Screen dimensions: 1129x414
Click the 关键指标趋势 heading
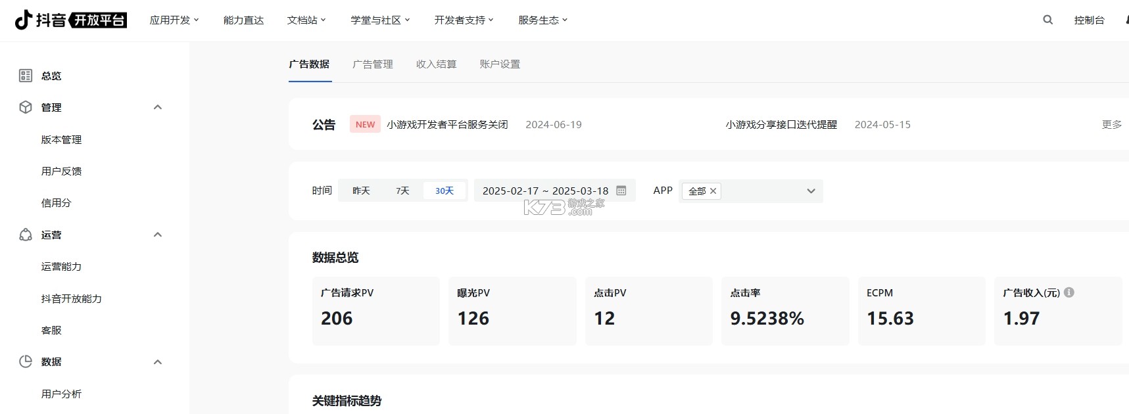coord(347,401)
